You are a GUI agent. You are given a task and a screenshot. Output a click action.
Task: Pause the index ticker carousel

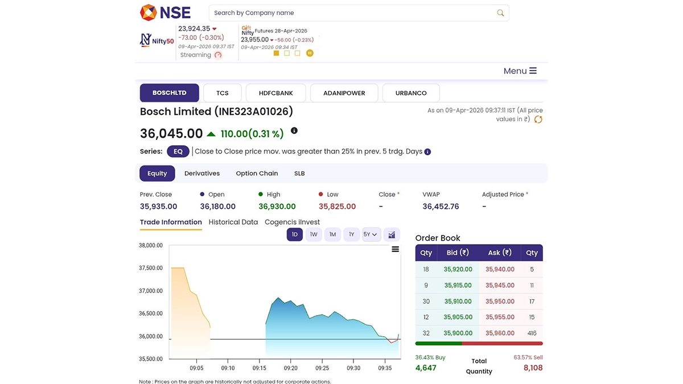(x=310, y=53)
